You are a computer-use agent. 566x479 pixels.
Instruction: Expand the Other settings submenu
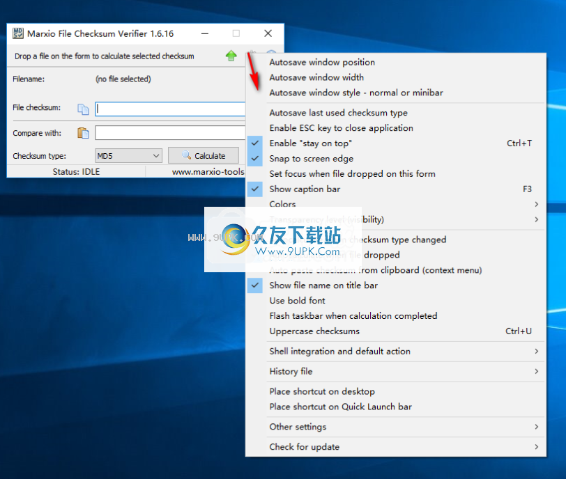tap(396, 427)
